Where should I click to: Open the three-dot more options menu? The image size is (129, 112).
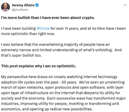pos(125,5)
